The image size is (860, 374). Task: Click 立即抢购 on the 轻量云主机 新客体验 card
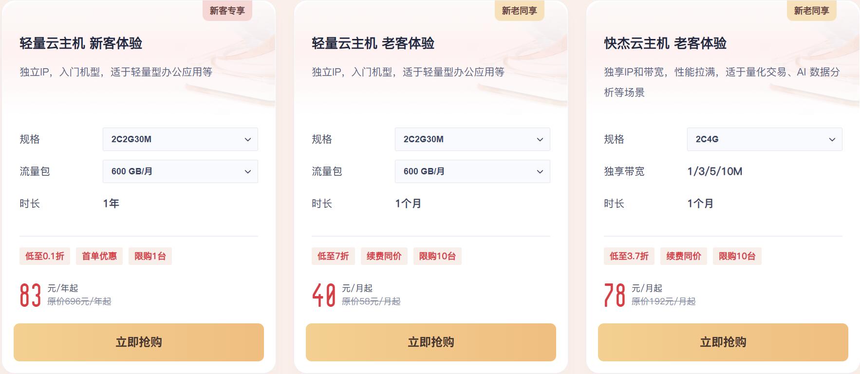pos(139,342)
